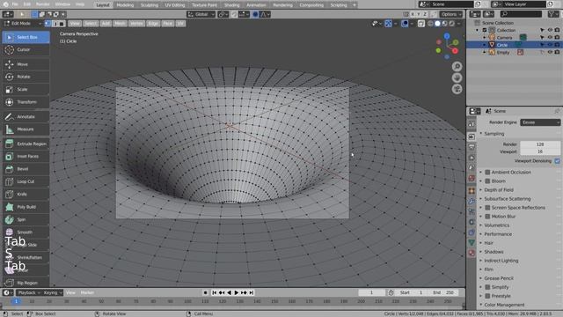Toggle camera view icon in viewport
This screenshot has height=317, width=563.
click(x=457, y=89)
